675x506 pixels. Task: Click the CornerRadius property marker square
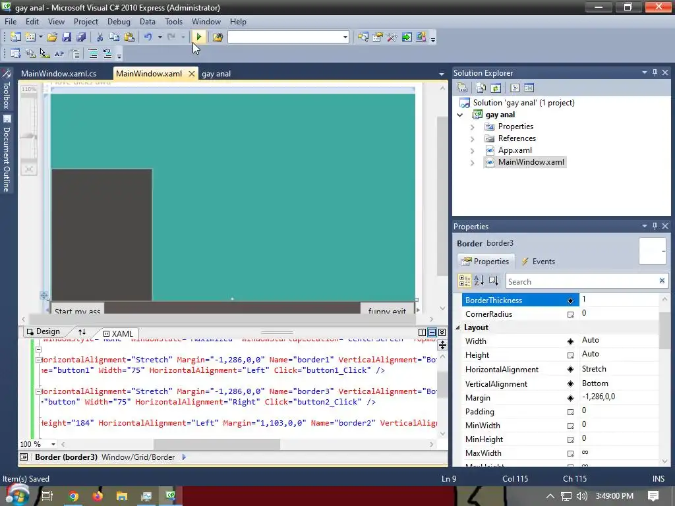[570, 314]
